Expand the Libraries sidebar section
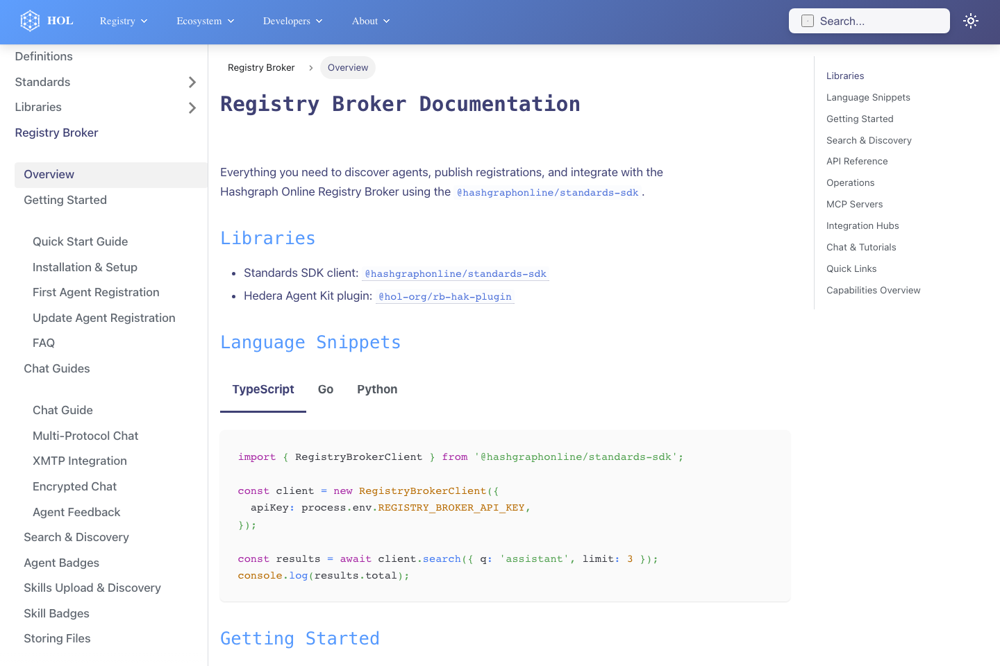Viewport: 1000px width, 666px height. (x=192, y=108)
